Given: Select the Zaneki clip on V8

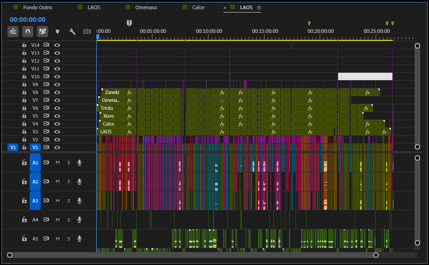Looking at the screenshot, I should (x=119, y=92).
